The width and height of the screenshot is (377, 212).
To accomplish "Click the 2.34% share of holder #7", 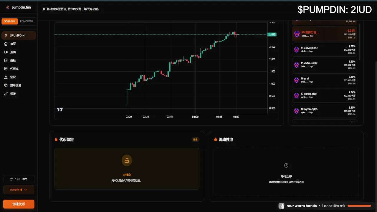I will [352, 92].
